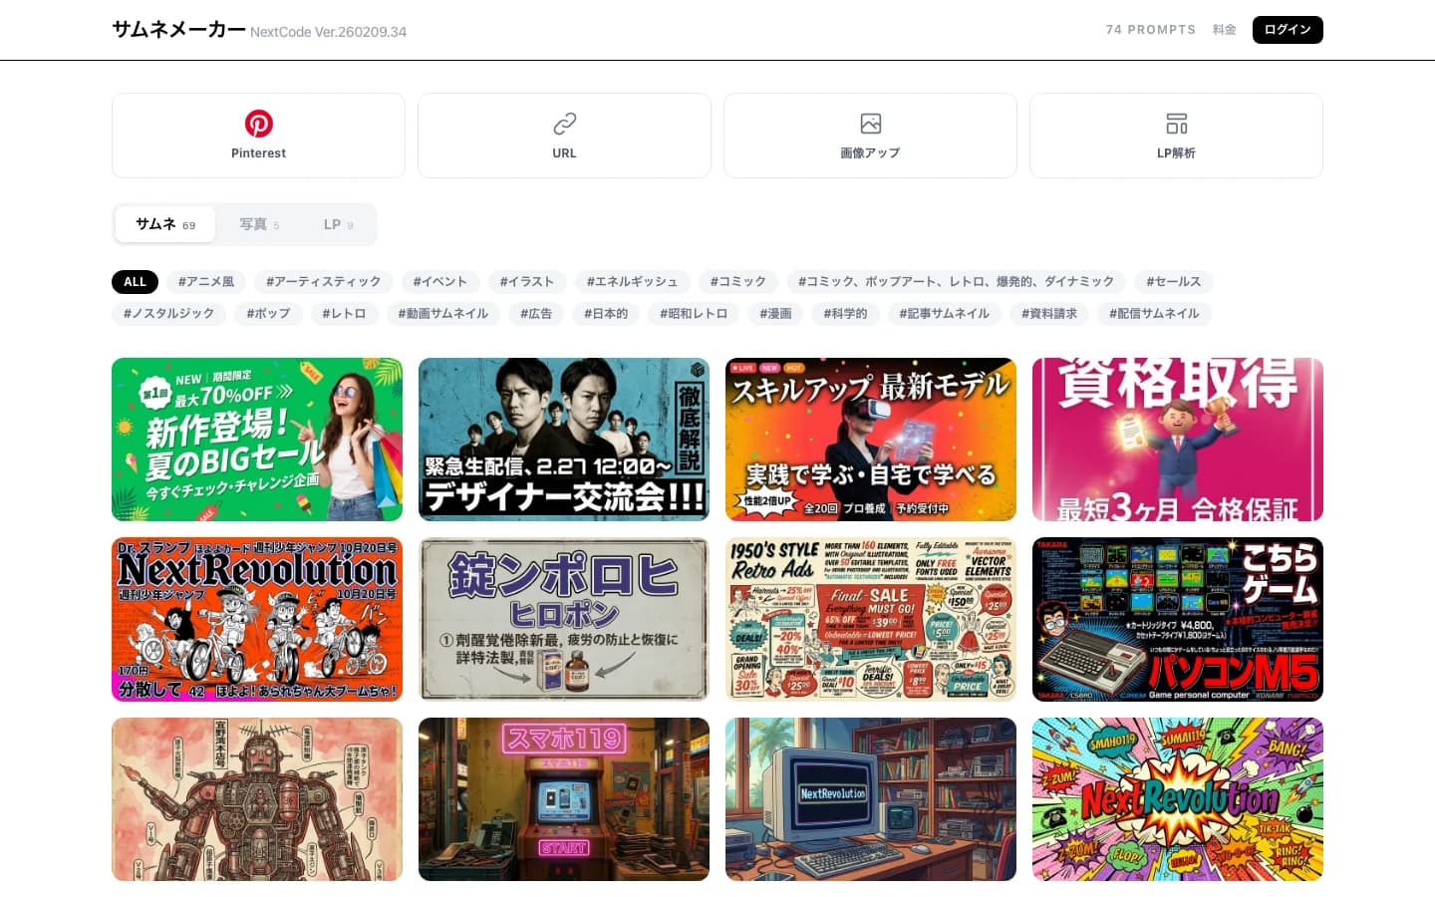Open the 夏のBIGセール green thumbnail

(x=257, y=440)
